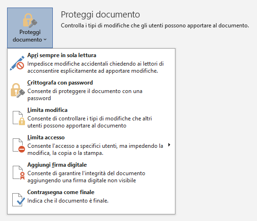Click the page with padlock Limita modifica icon
This screenshot has width=257, height=221.
pos(19,118)
